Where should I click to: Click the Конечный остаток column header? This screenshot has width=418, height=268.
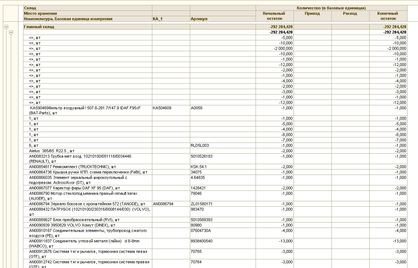(388, 16)
